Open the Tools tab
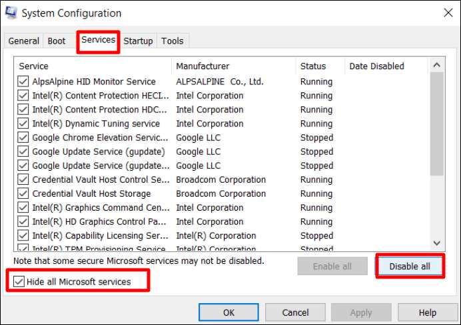461x325 pixels. click(x=172, y=41)
